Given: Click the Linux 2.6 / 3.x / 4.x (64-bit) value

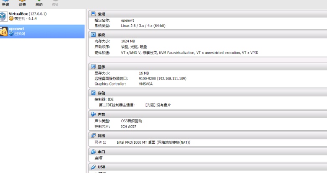Looking at the screenshot, I should pos(143,26).
